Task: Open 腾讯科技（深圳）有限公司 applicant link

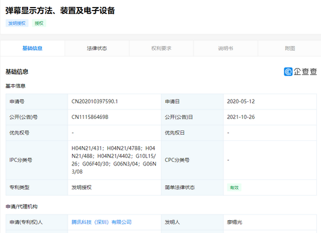Action: pyautogui.click(x=102, y=222)
